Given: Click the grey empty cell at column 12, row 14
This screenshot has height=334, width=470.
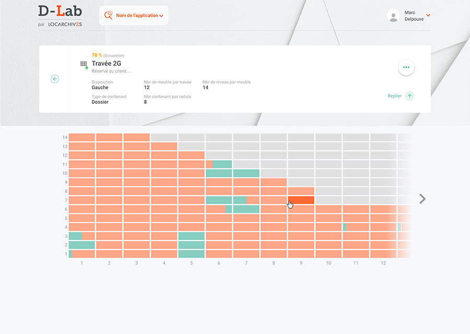Looking at the screenshot, I should click(383, 137).
